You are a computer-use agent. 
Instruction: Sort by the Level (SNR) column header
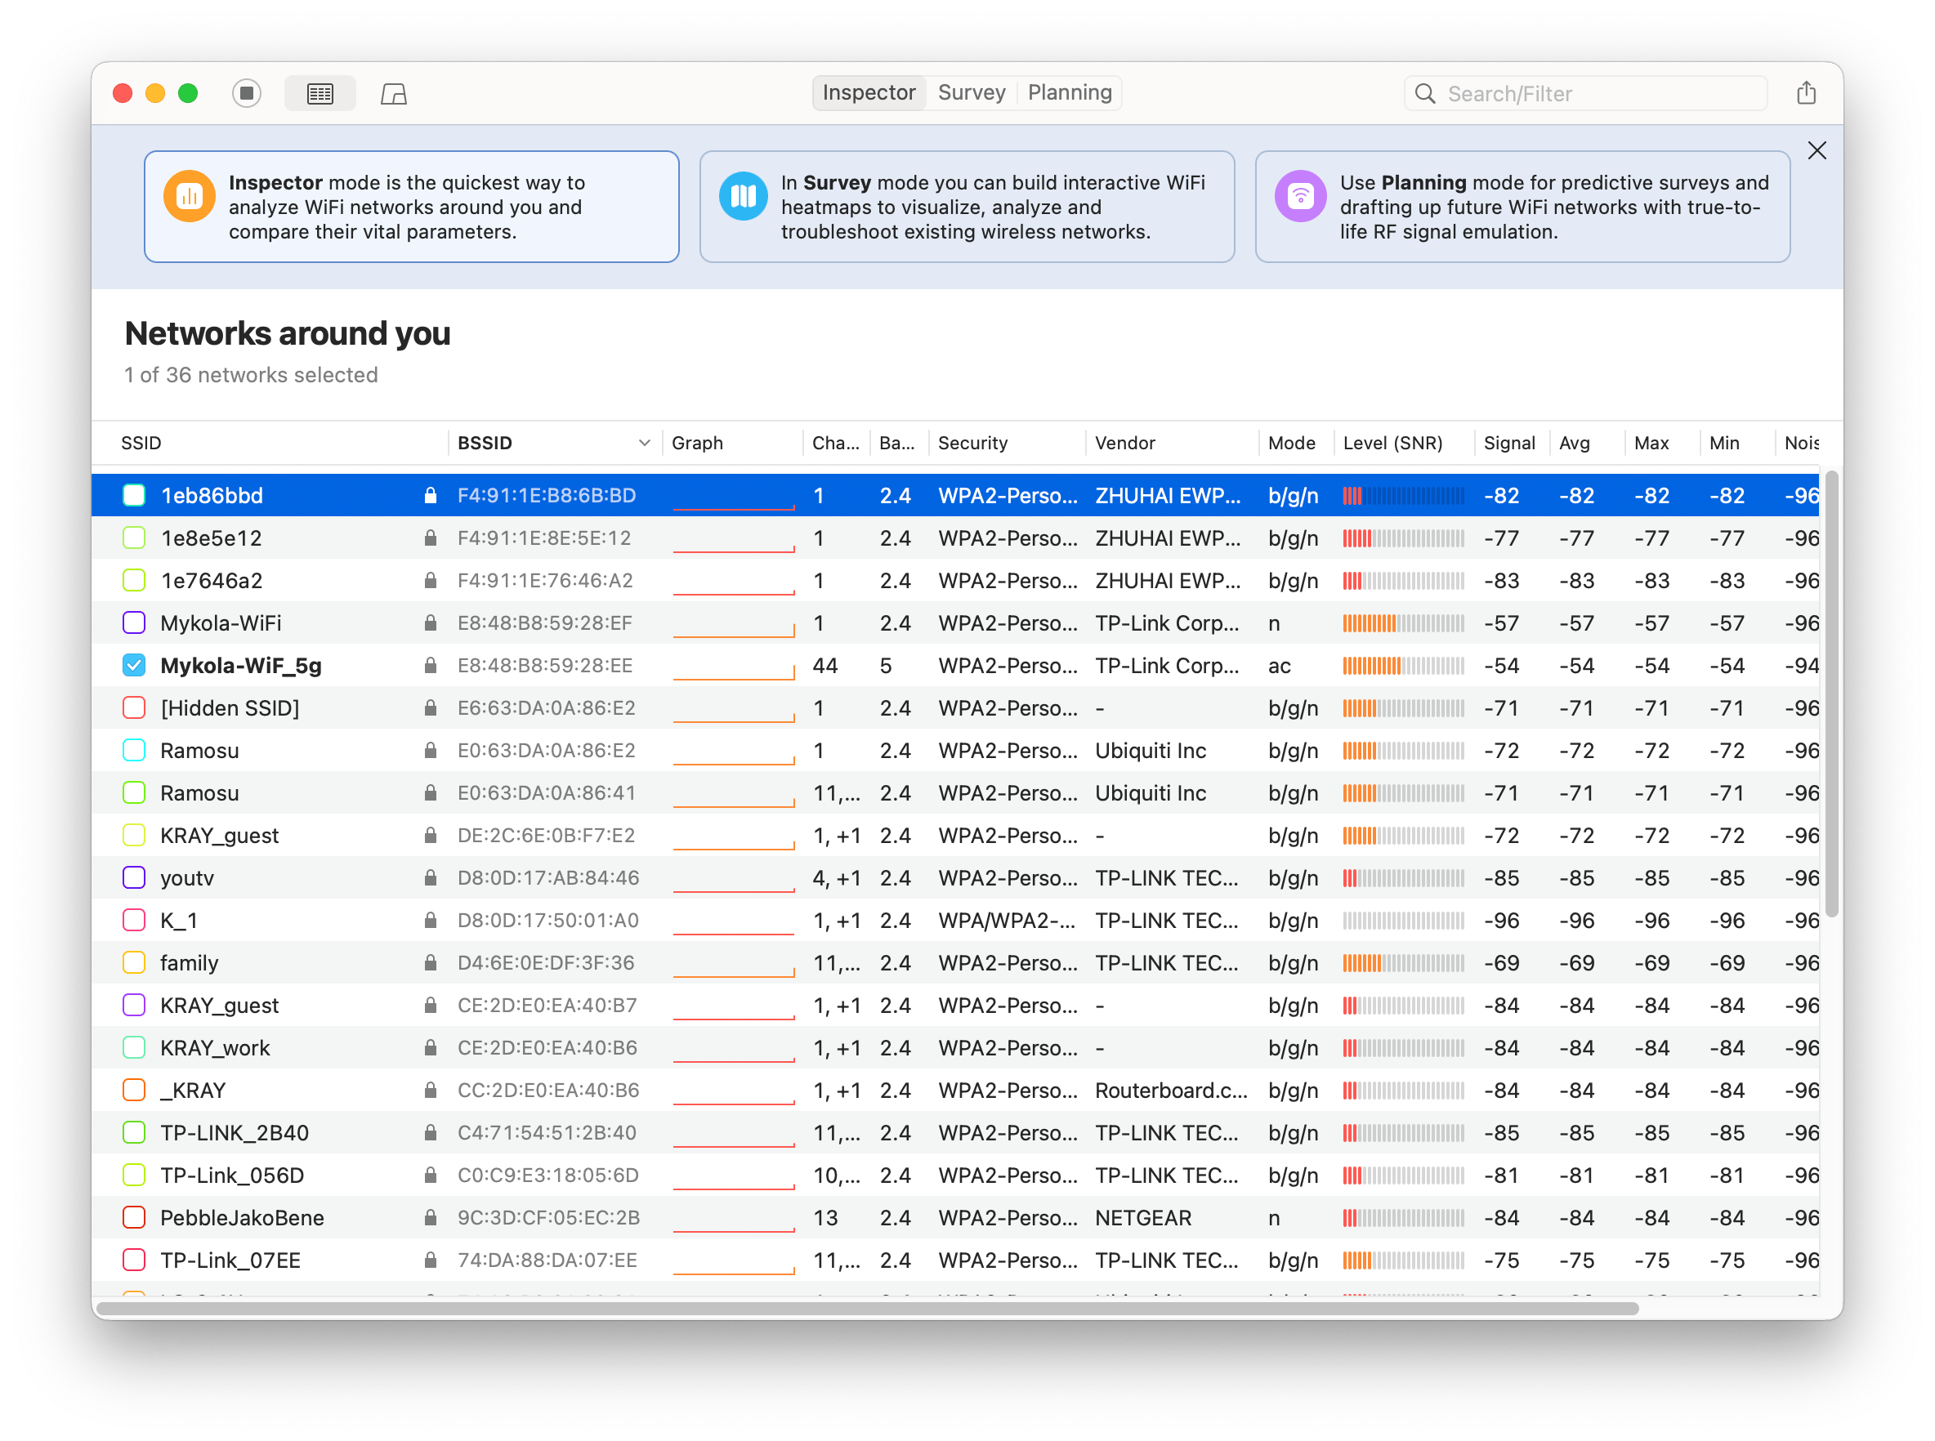(1392, 443)
